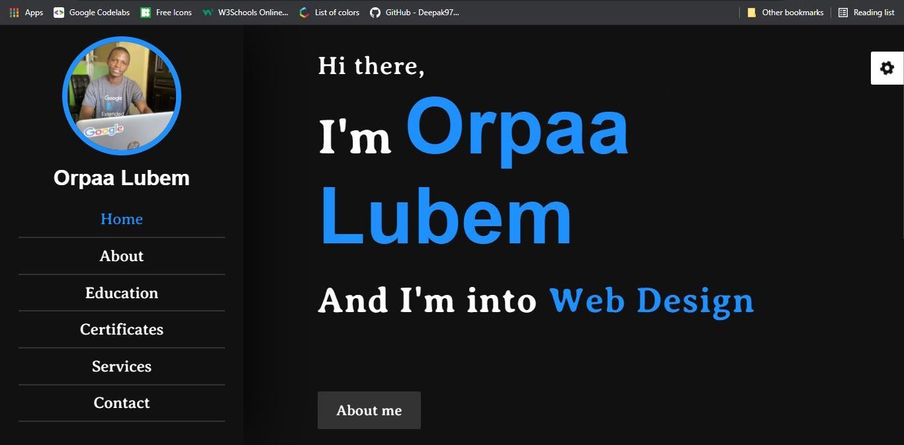Click the Google Codelabs favicon in bookmarks bar
Image resolution: width=904 pixels, height=445 pixels.
tap(58, 12)
